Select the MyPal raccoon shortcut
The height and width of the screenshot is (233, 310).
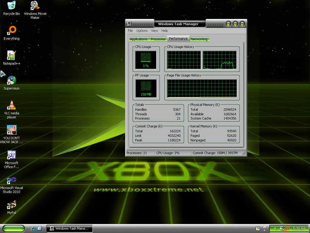(12, 207)
